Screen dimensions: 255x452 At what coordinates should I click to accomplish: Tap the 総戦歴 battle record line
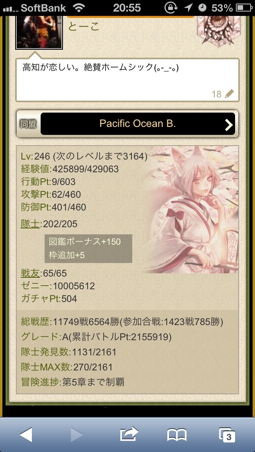(122, 322)
